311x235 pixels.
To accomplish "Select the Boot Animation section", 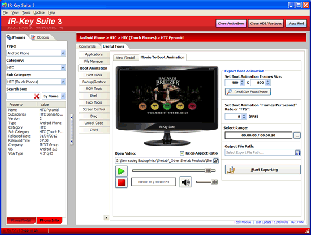I will point(94,68).
